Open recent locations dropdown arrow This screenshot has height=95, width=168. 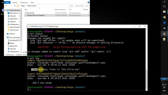tap(12, 6)
